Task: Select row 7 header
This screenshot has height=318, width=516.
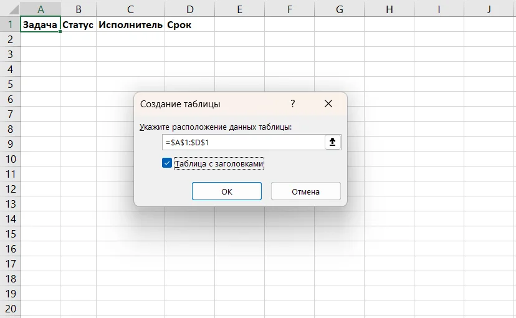Action: (10, 114)
